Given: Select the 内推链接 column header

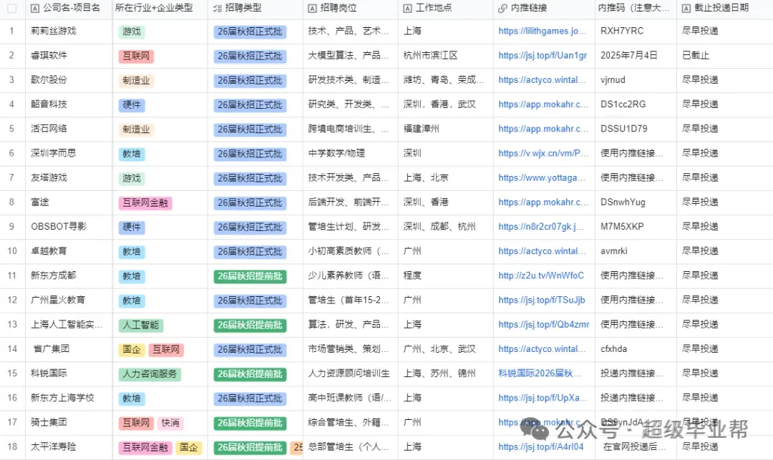Looking at the screenshot, I should point(544,9).
